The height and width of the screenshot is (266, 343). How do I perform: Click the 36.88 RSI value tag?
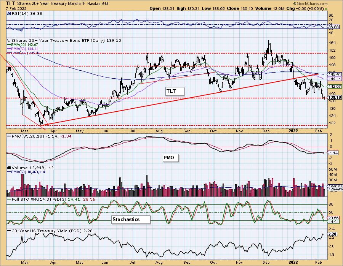point(333,27)
